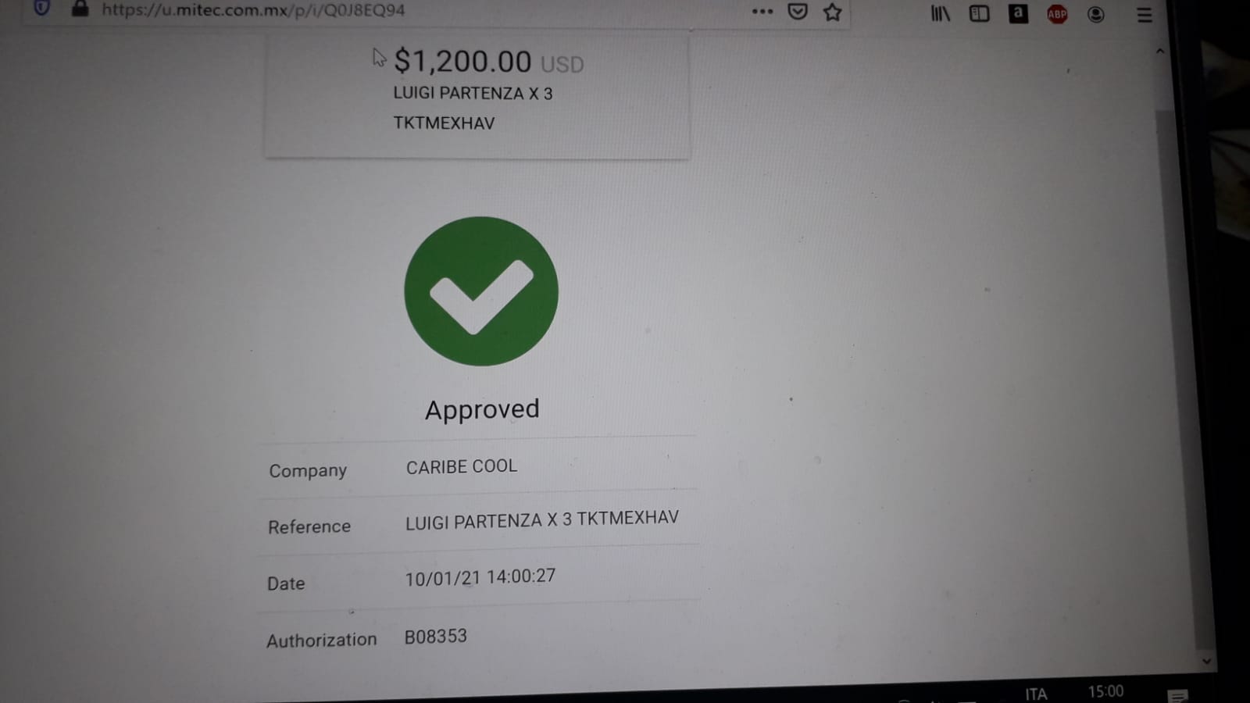Bookmark this page with the star
This screenshot has height=703, width=1250.
[833, 12]
